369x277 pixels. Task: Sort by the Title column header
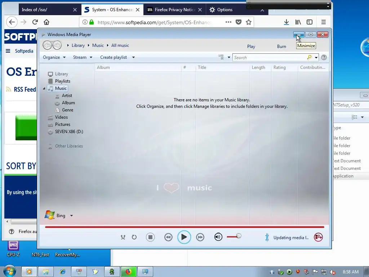point(223,67)
